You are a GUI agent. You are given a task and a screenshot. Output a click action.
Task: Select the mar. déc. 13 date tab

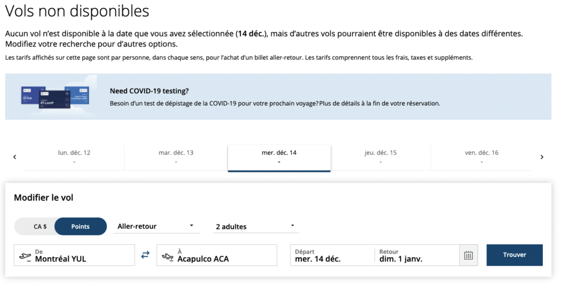pyautogui.click(x=176, y=157)
